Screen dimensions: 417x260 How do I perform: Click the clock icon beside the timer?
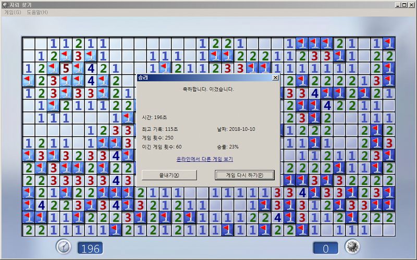pos(64,247)
